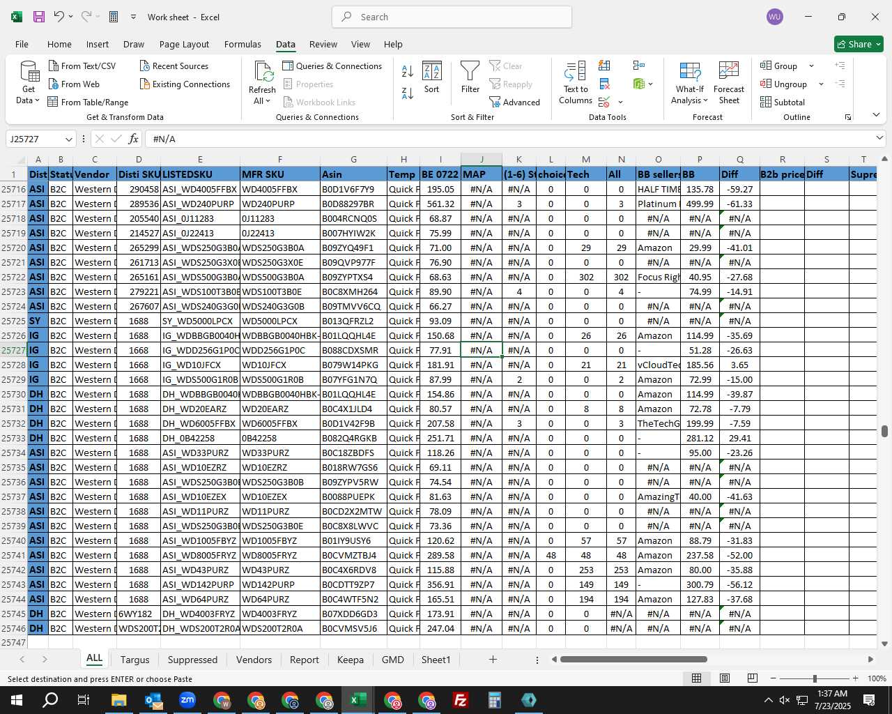Screen dimensions: 892x714
Task: Toggle the Filter on the data range
Action: [x=470, y=77]
